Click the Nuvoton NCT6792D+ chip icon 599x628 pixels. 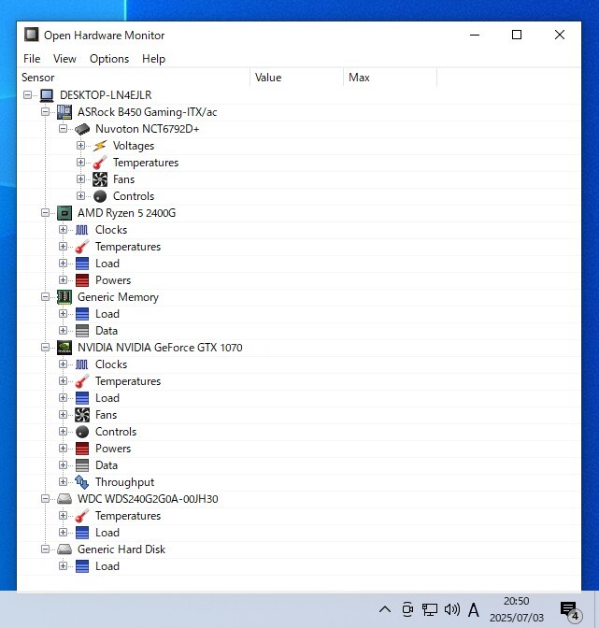point(82,129)
